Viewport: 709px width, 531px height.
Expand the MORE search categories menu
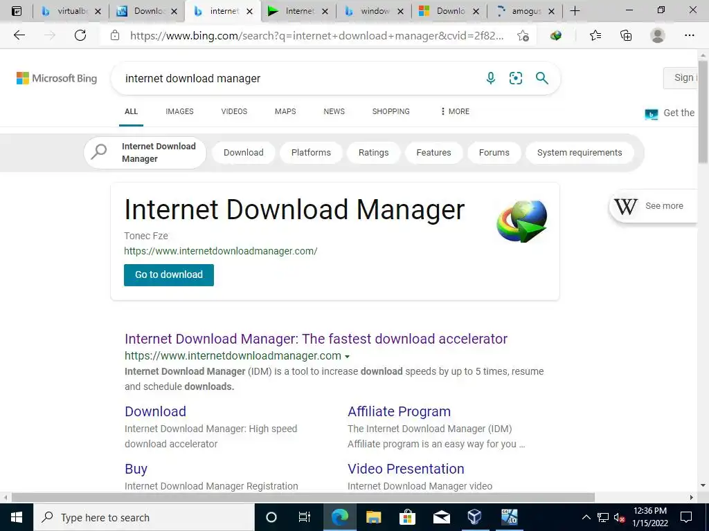point(455,111)
